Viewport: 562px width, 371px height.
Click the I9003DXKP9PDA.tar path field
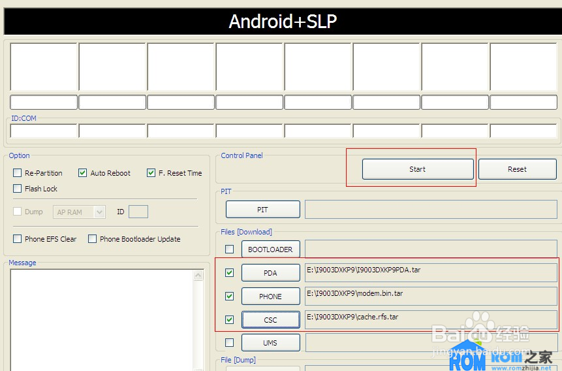click(431, 272)
